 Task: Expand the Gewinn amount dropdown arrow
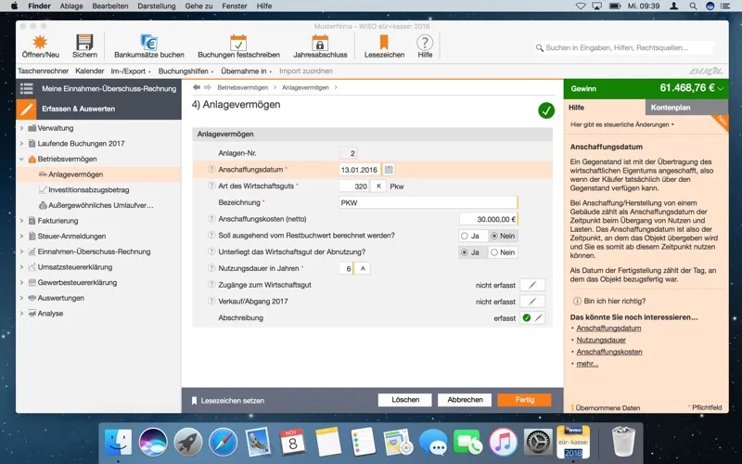coord(721,88)
